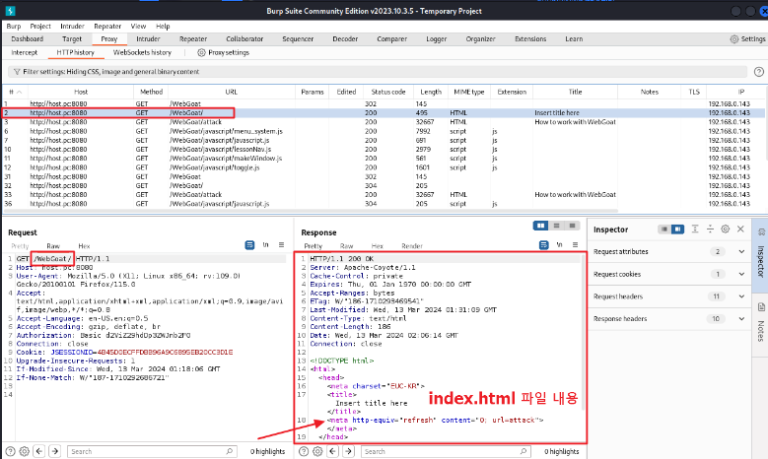
Task: Open the Intercept sub-tab
Action: (24, 52)
